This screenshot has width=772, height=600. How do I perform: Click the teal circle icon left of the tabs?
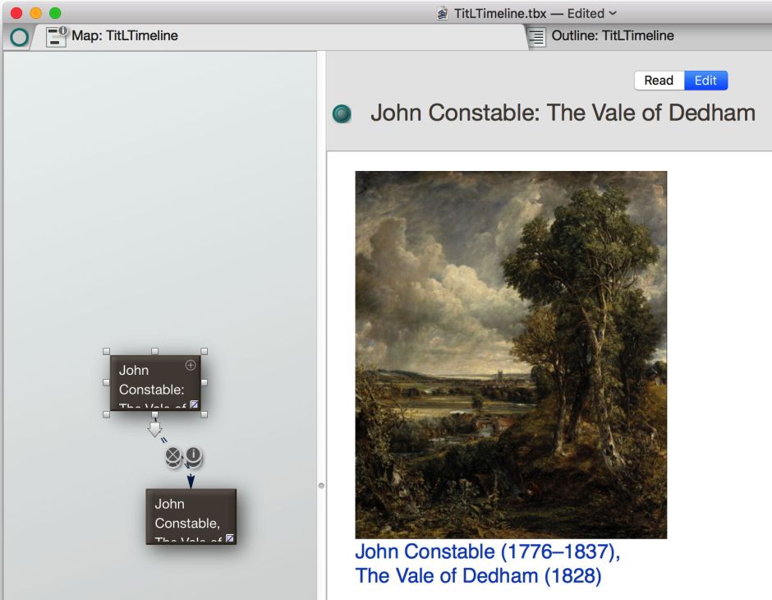(x=18, y=37)
